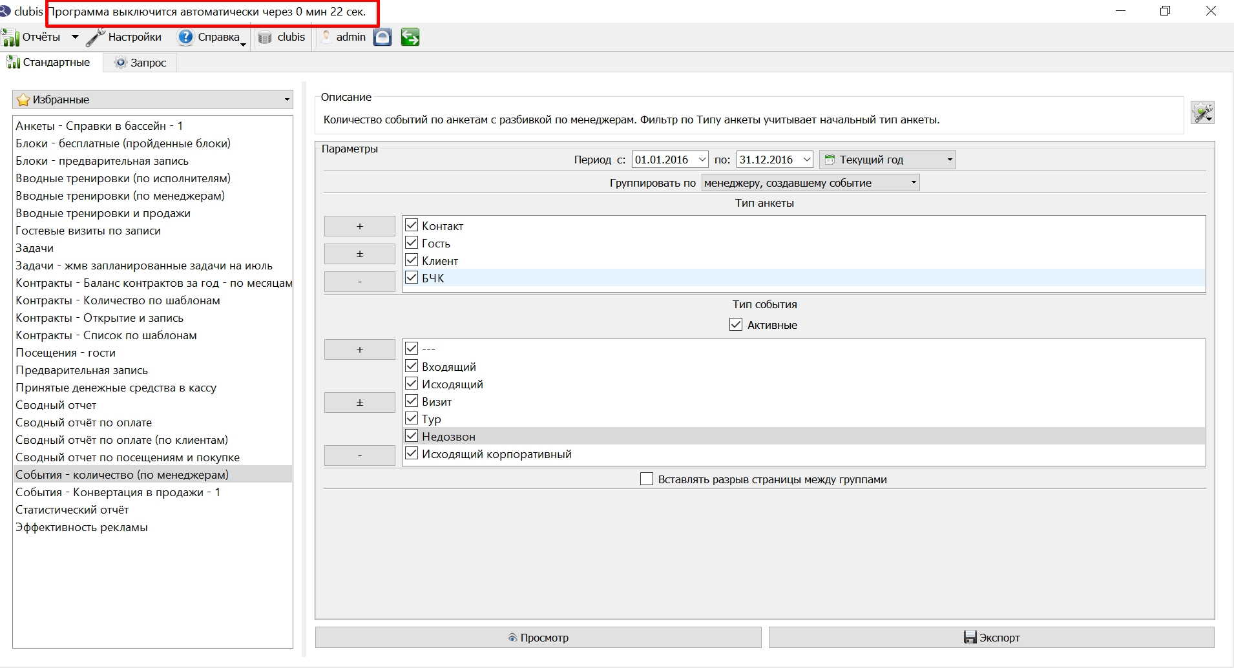Click the Справка help question icon

185,37
